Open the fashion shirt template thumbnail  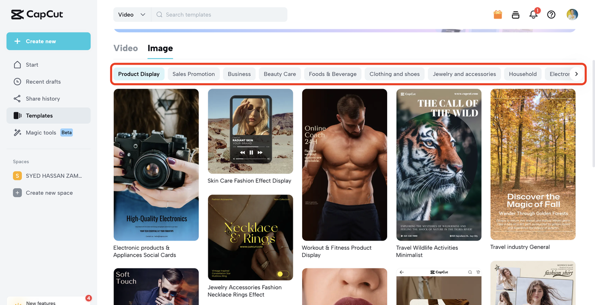533,283
